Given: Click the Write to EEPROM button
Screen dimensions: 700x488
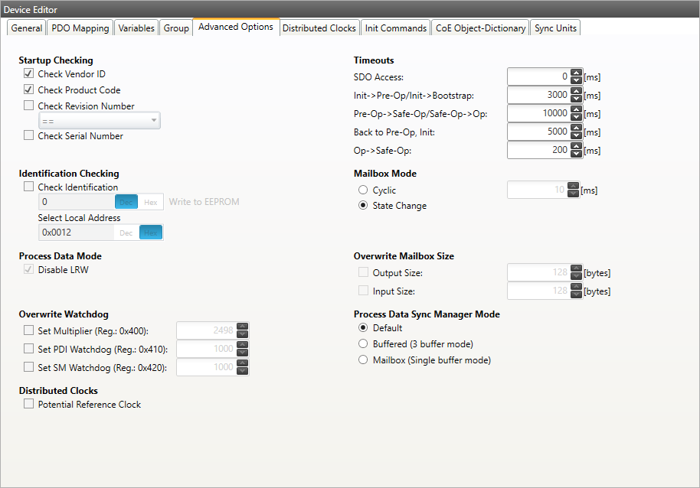Looking at the screenshot, I should pos(204,201).
